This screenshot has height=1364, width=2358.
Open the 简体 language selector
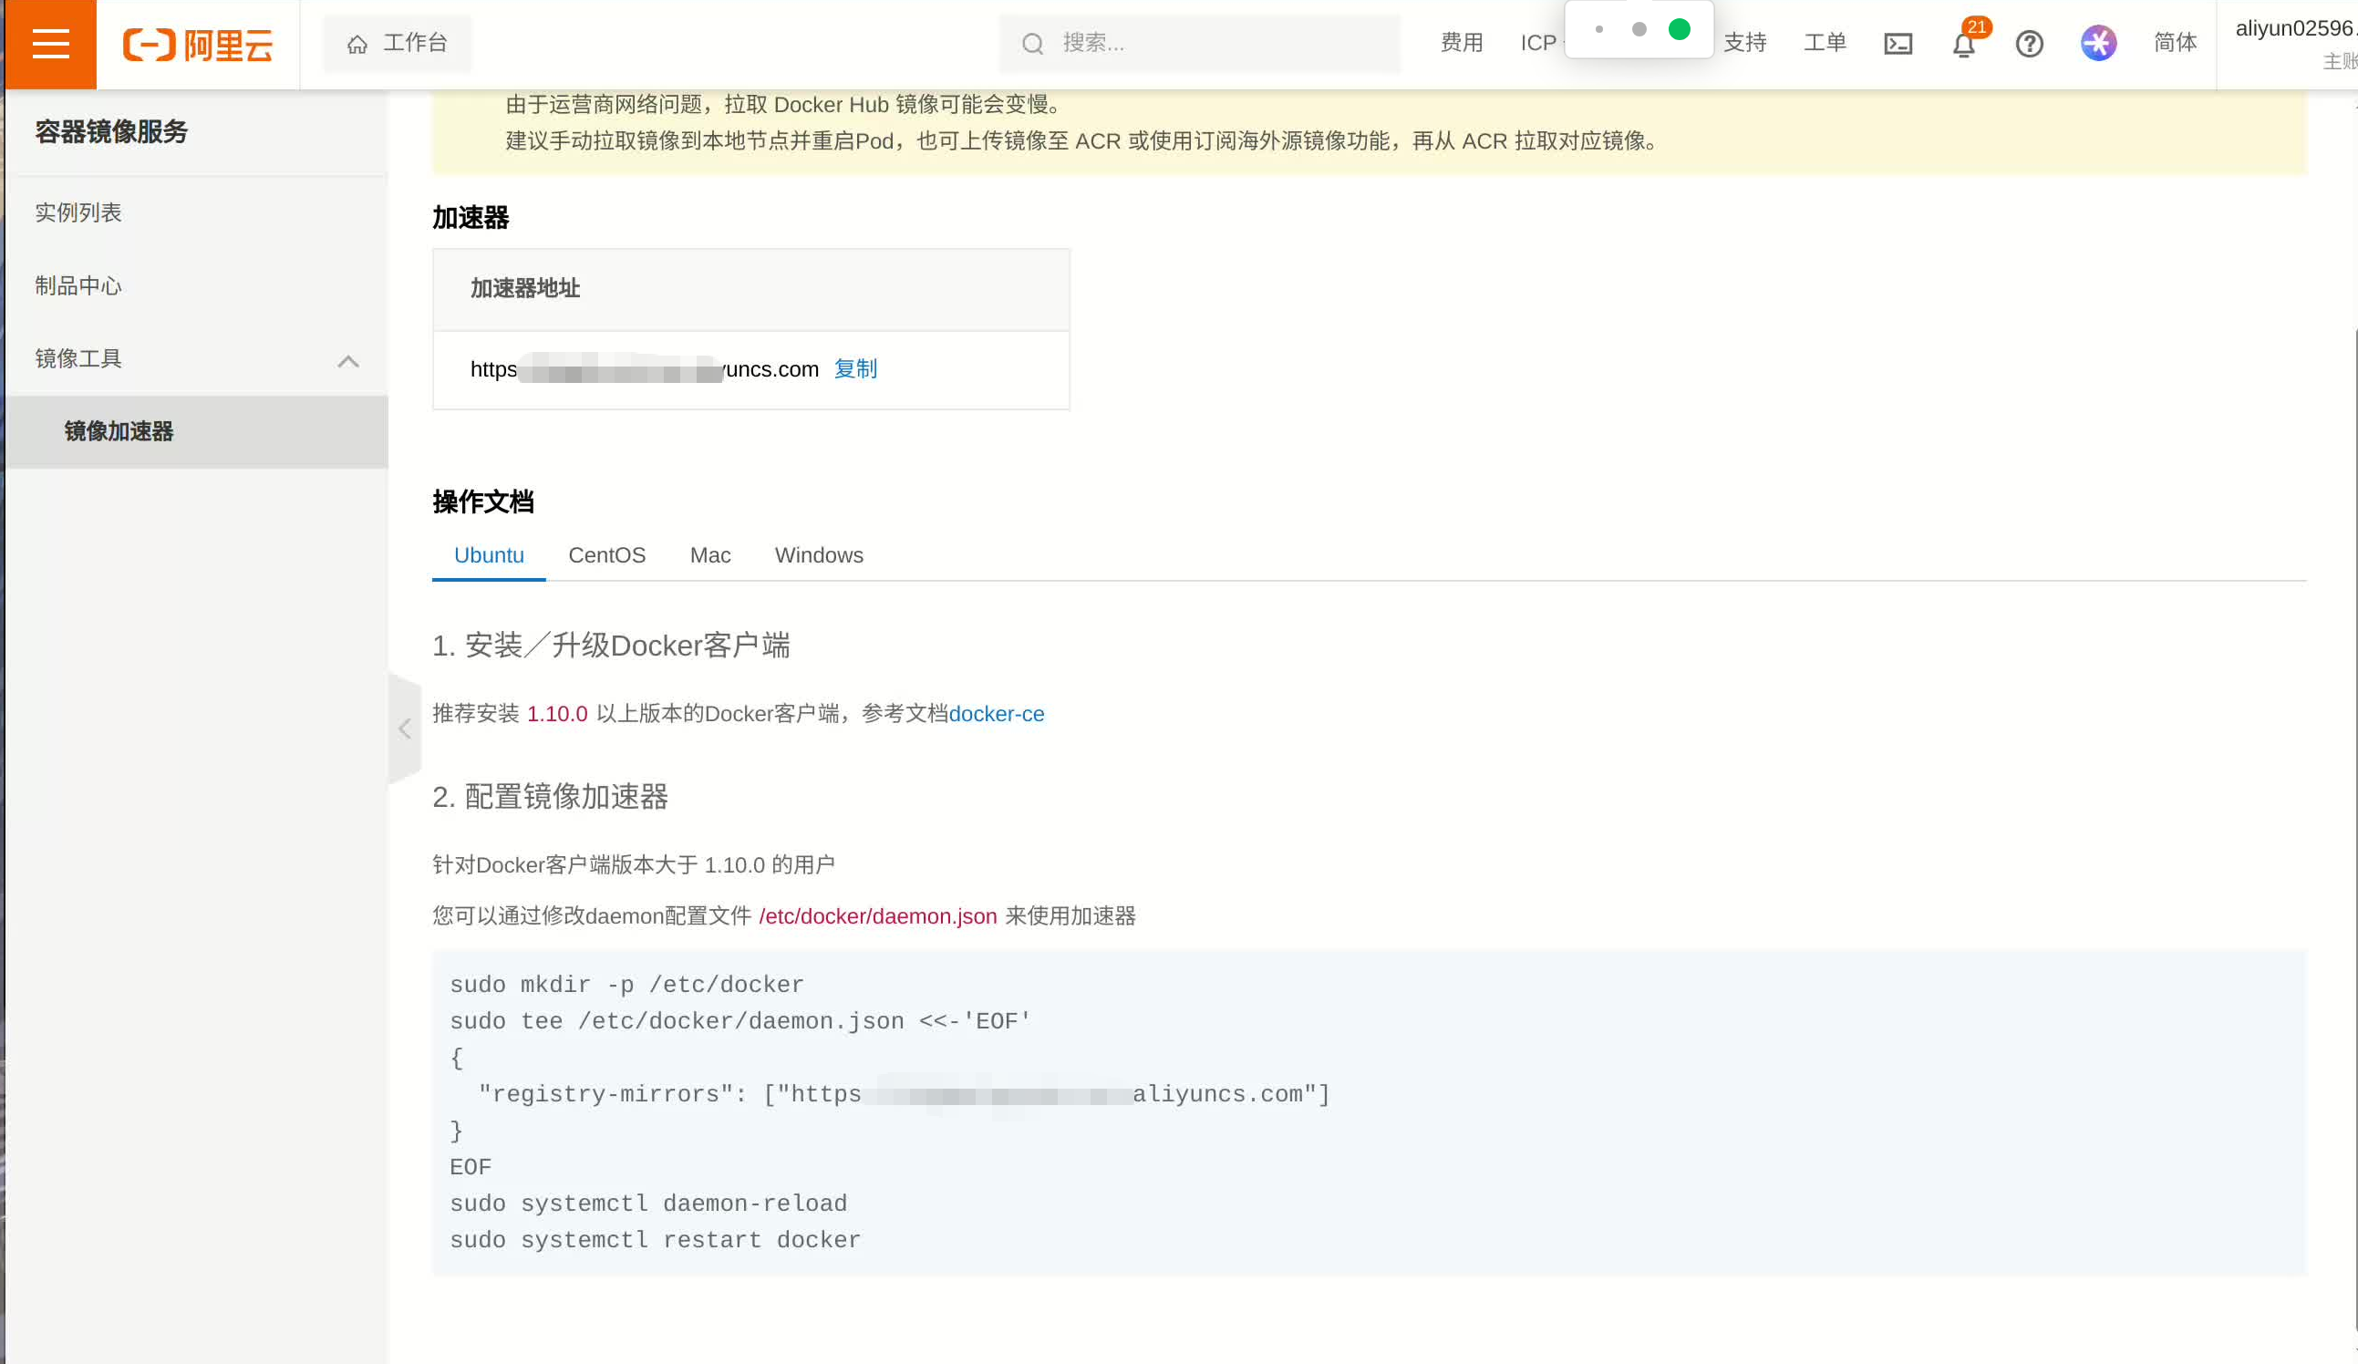coord(2175,43)
